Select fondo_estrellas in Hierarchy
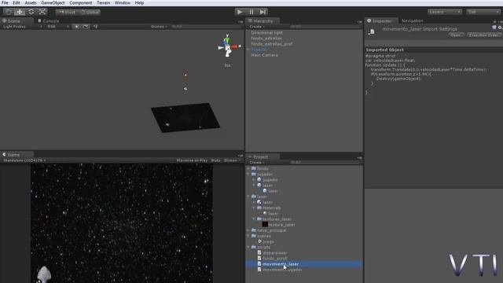The width and height of the screenshot is (503, 283). [x=266, y=39]
